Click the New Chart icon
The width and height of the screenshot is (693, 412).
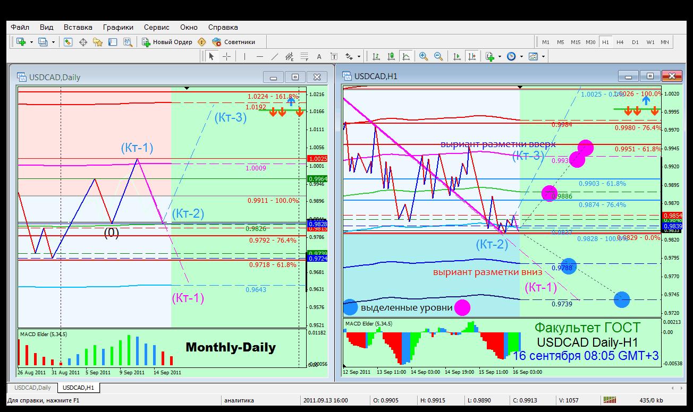point(21,42)
